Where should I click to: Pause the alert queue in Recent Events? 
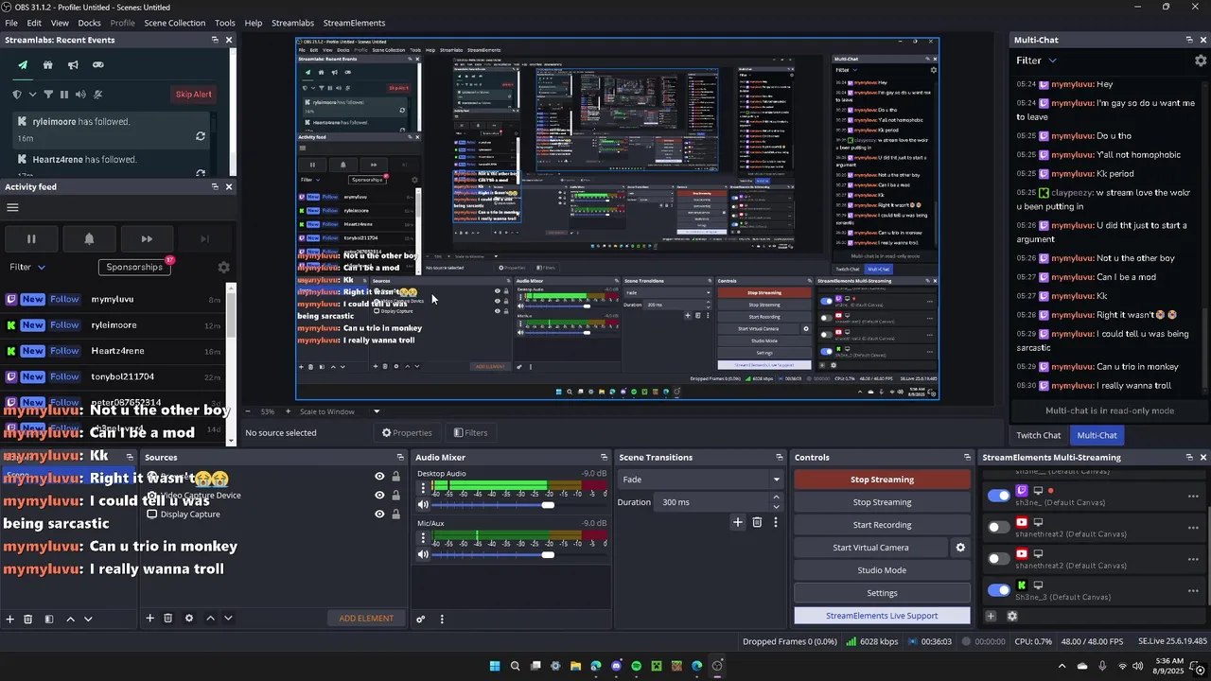coord(64,95)
